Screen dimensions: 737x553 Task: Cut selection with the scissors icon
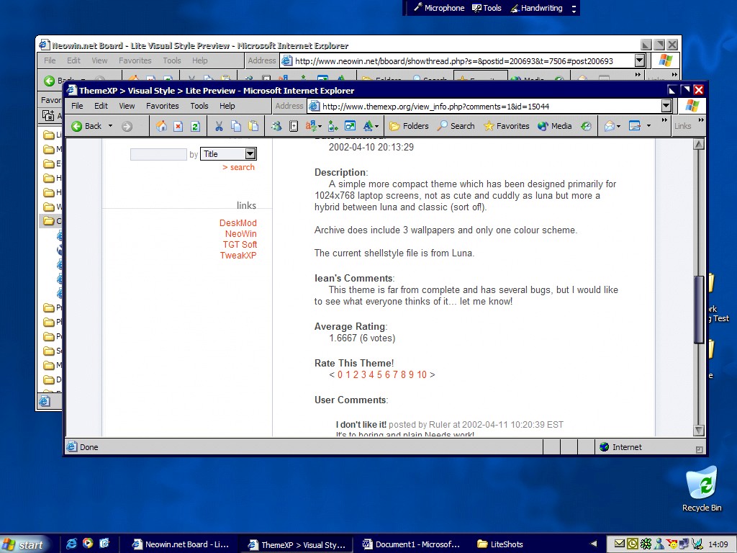pyautogui.click(x=219, y=126)
